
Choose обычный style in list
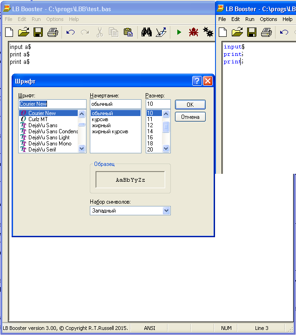[x=115, y=113]
